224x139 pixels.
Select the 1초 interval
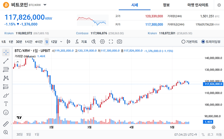pos(3,41)
